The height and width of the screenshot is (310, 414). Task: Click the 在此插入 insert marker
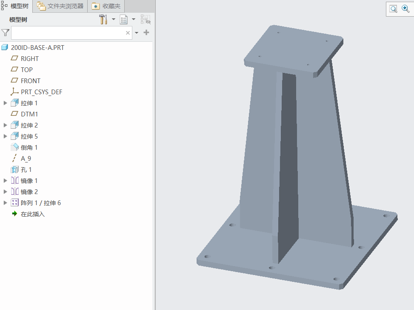(x=33, y=214)
